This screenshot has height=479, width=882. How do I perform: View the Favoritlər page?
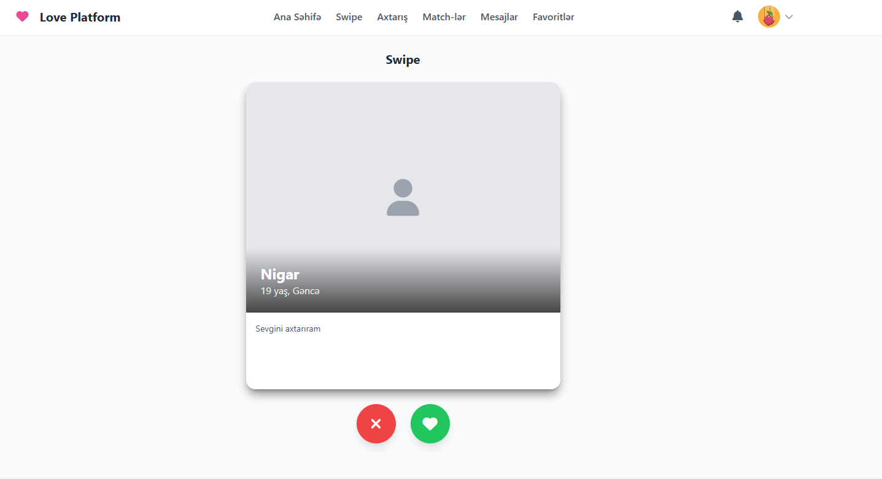(x=554, y=17)
